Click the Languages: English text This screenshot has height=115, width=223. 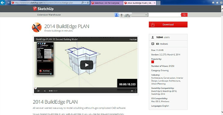(160, 106)
